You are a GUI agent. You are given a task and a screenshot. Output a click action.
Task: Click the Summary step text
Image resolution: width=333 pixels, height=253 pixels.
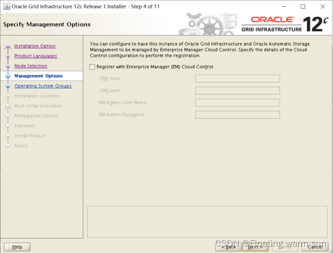point(25,126)
